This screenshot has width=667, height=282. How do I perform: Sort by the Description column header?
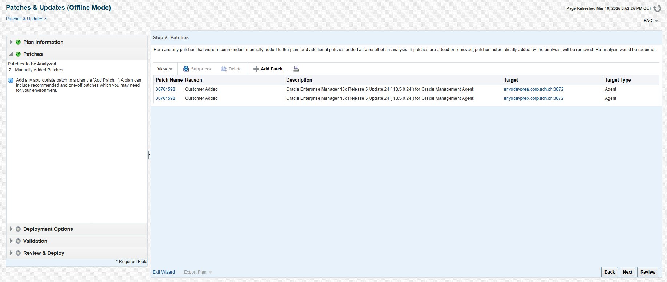299,80
